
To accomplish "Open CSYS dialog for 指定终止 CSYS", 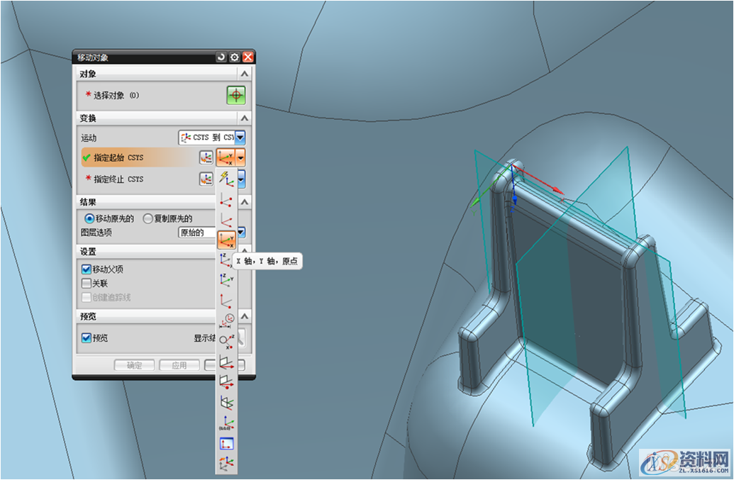I will tap(206, 179).
